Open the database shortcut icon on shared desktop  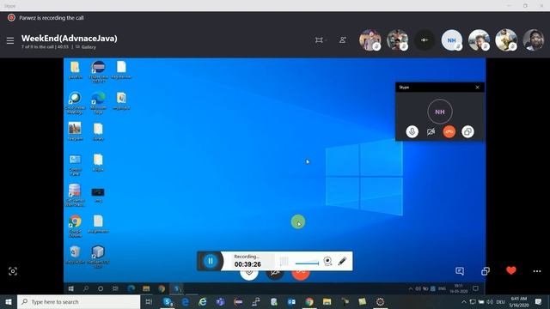click(x=75, y=195)
